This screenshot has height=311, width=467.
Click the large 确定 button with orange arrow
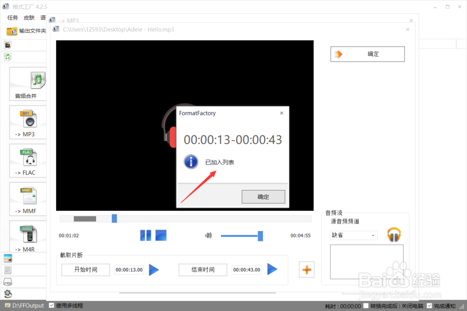[x=368, y=54]
